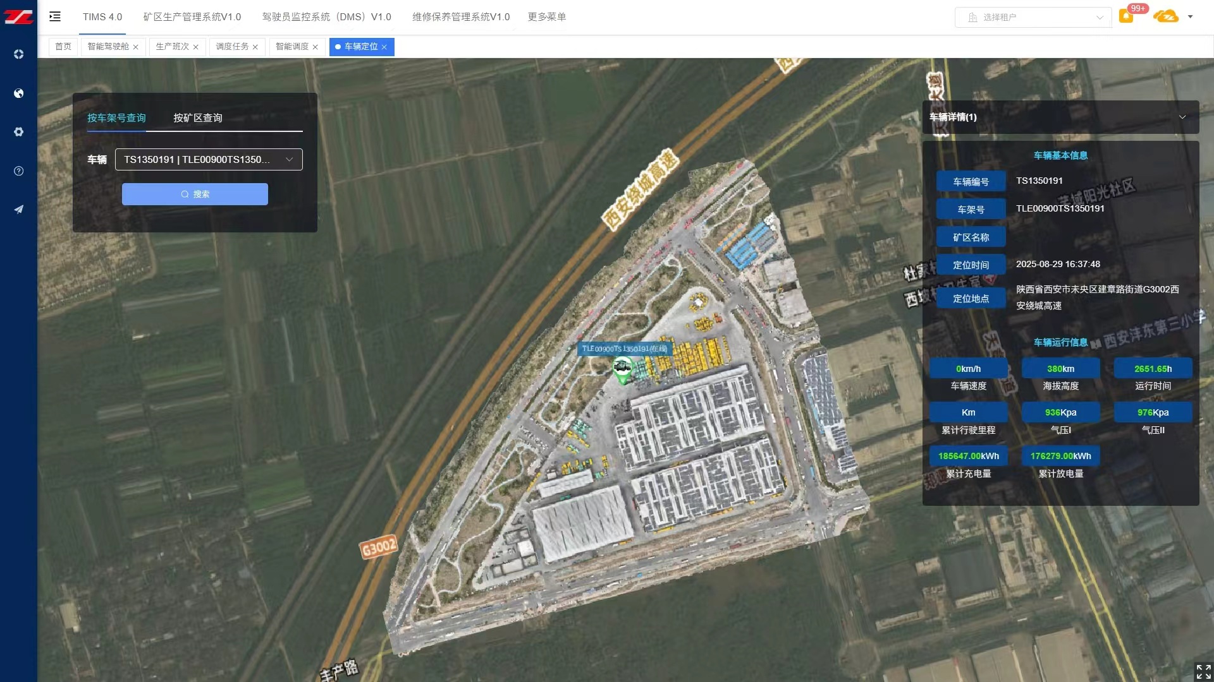Open the paper plane icon in sidebar
The height and width of the screenshot is (682, 1214).
click(x=18, y=210)
